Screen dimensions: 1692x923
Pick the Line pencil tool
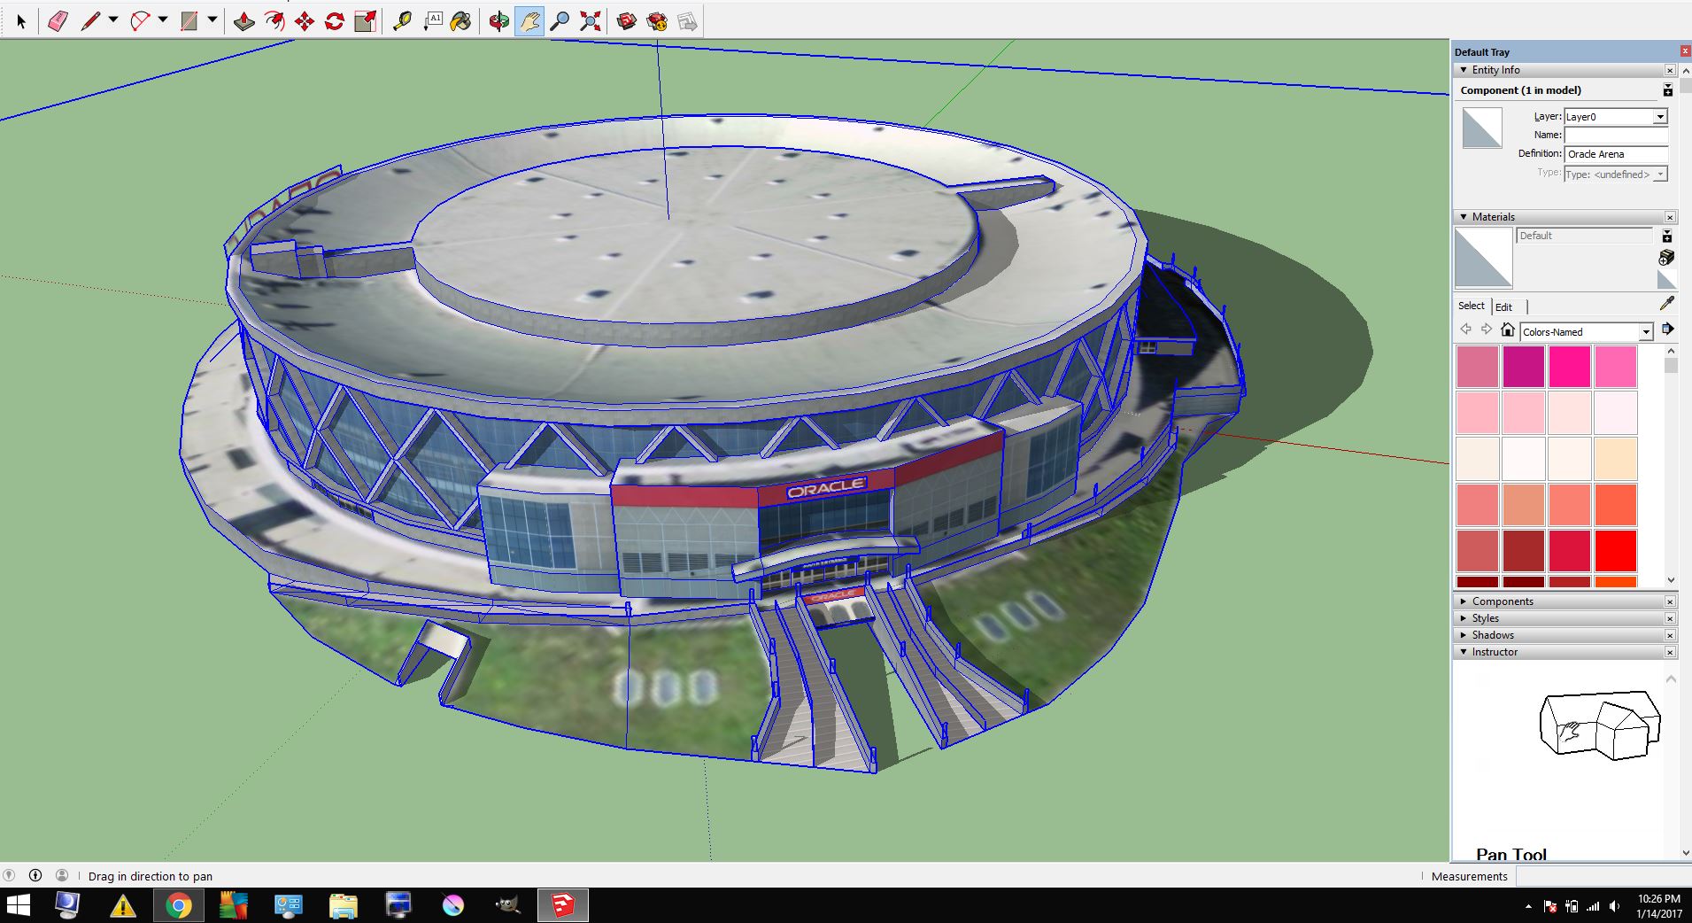tap(89, 21)
